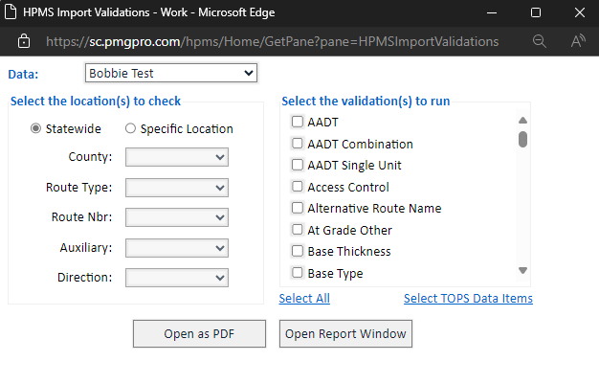Click the validations list scrollbar thumb
The width and height of the screenshot is (599, 384).
(x=523, y=140)
